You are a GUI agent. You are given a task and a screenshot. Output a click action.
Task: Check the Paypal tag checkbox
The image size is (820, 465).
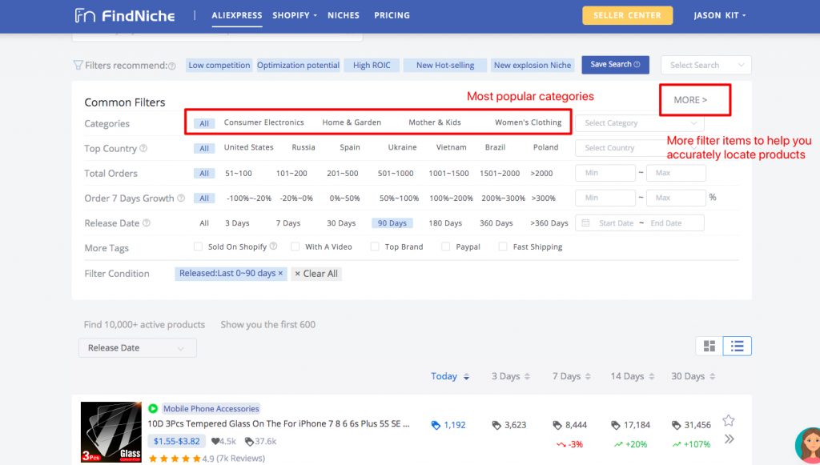click(x=445, y=247)
